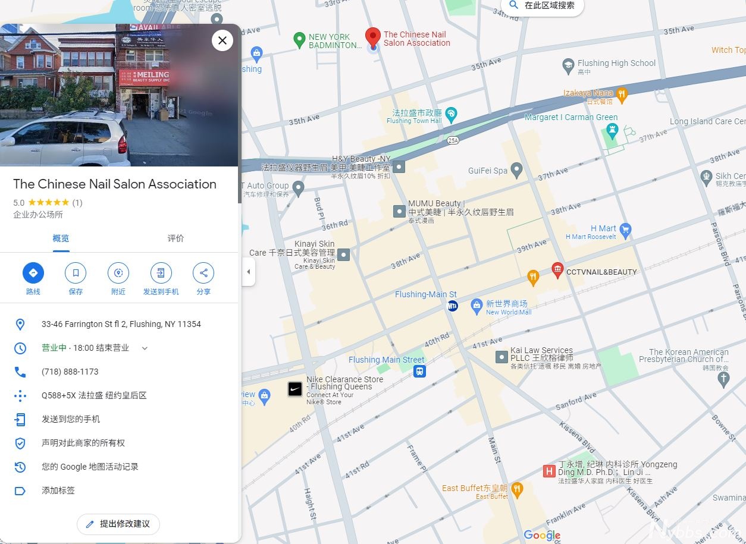Save place using 保存 bookmark icon

coord(76,273)
